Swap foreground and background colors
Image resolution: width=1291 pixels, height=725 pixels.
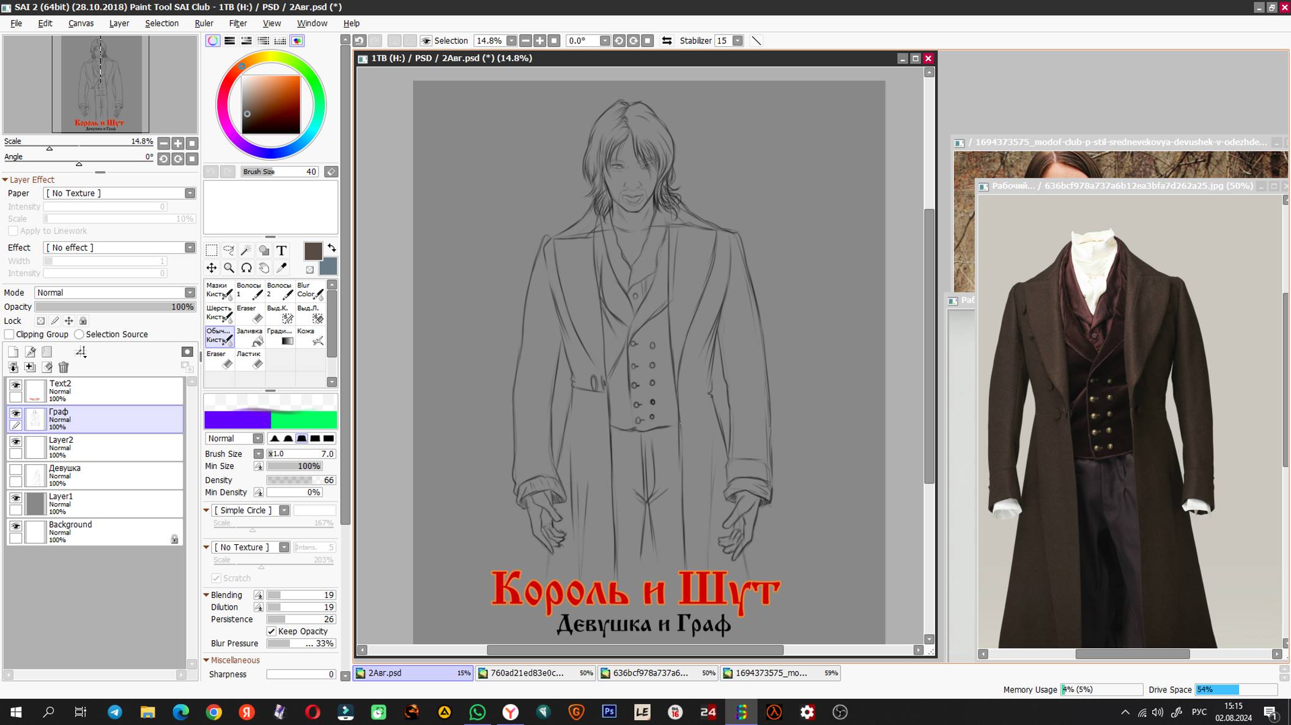click(332, 248)
